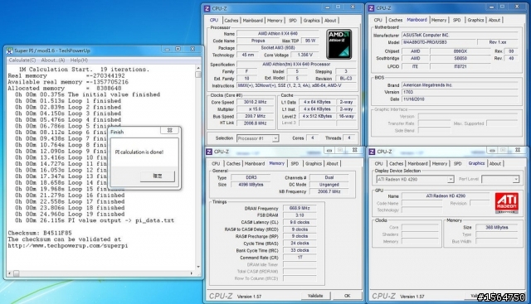
Task: Click the Core Voltage 1.356 V field
Action: point(304,55)
